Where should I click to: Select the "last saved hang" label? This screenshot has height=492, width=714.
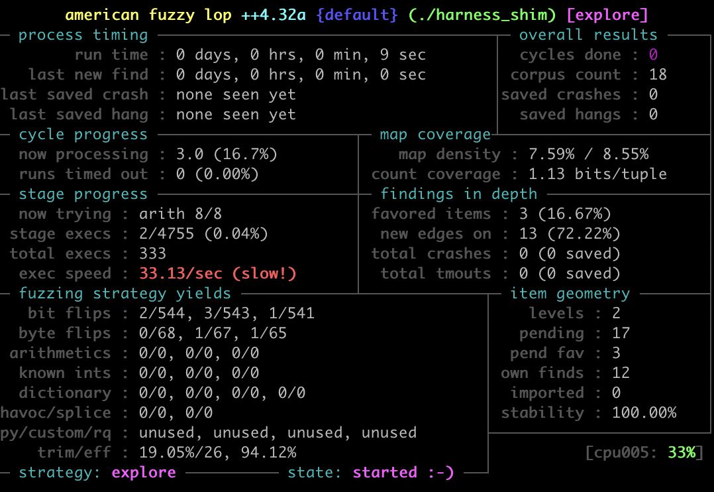coord(79,115)
